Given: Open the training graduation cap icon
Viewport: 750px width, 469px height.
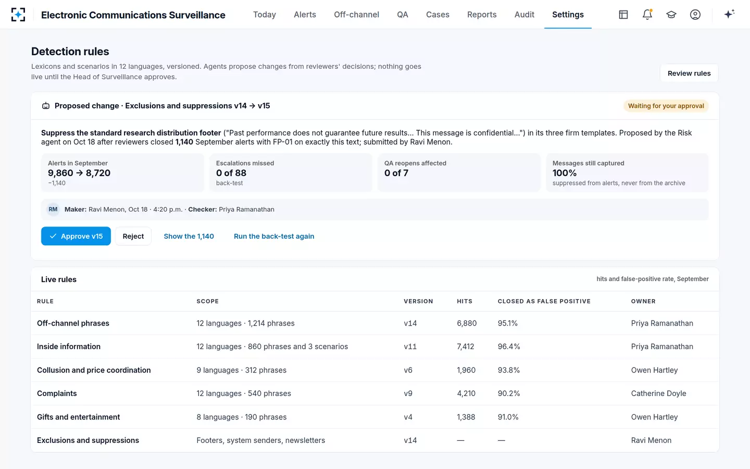Looking at the screenshot, I should 671,15.
